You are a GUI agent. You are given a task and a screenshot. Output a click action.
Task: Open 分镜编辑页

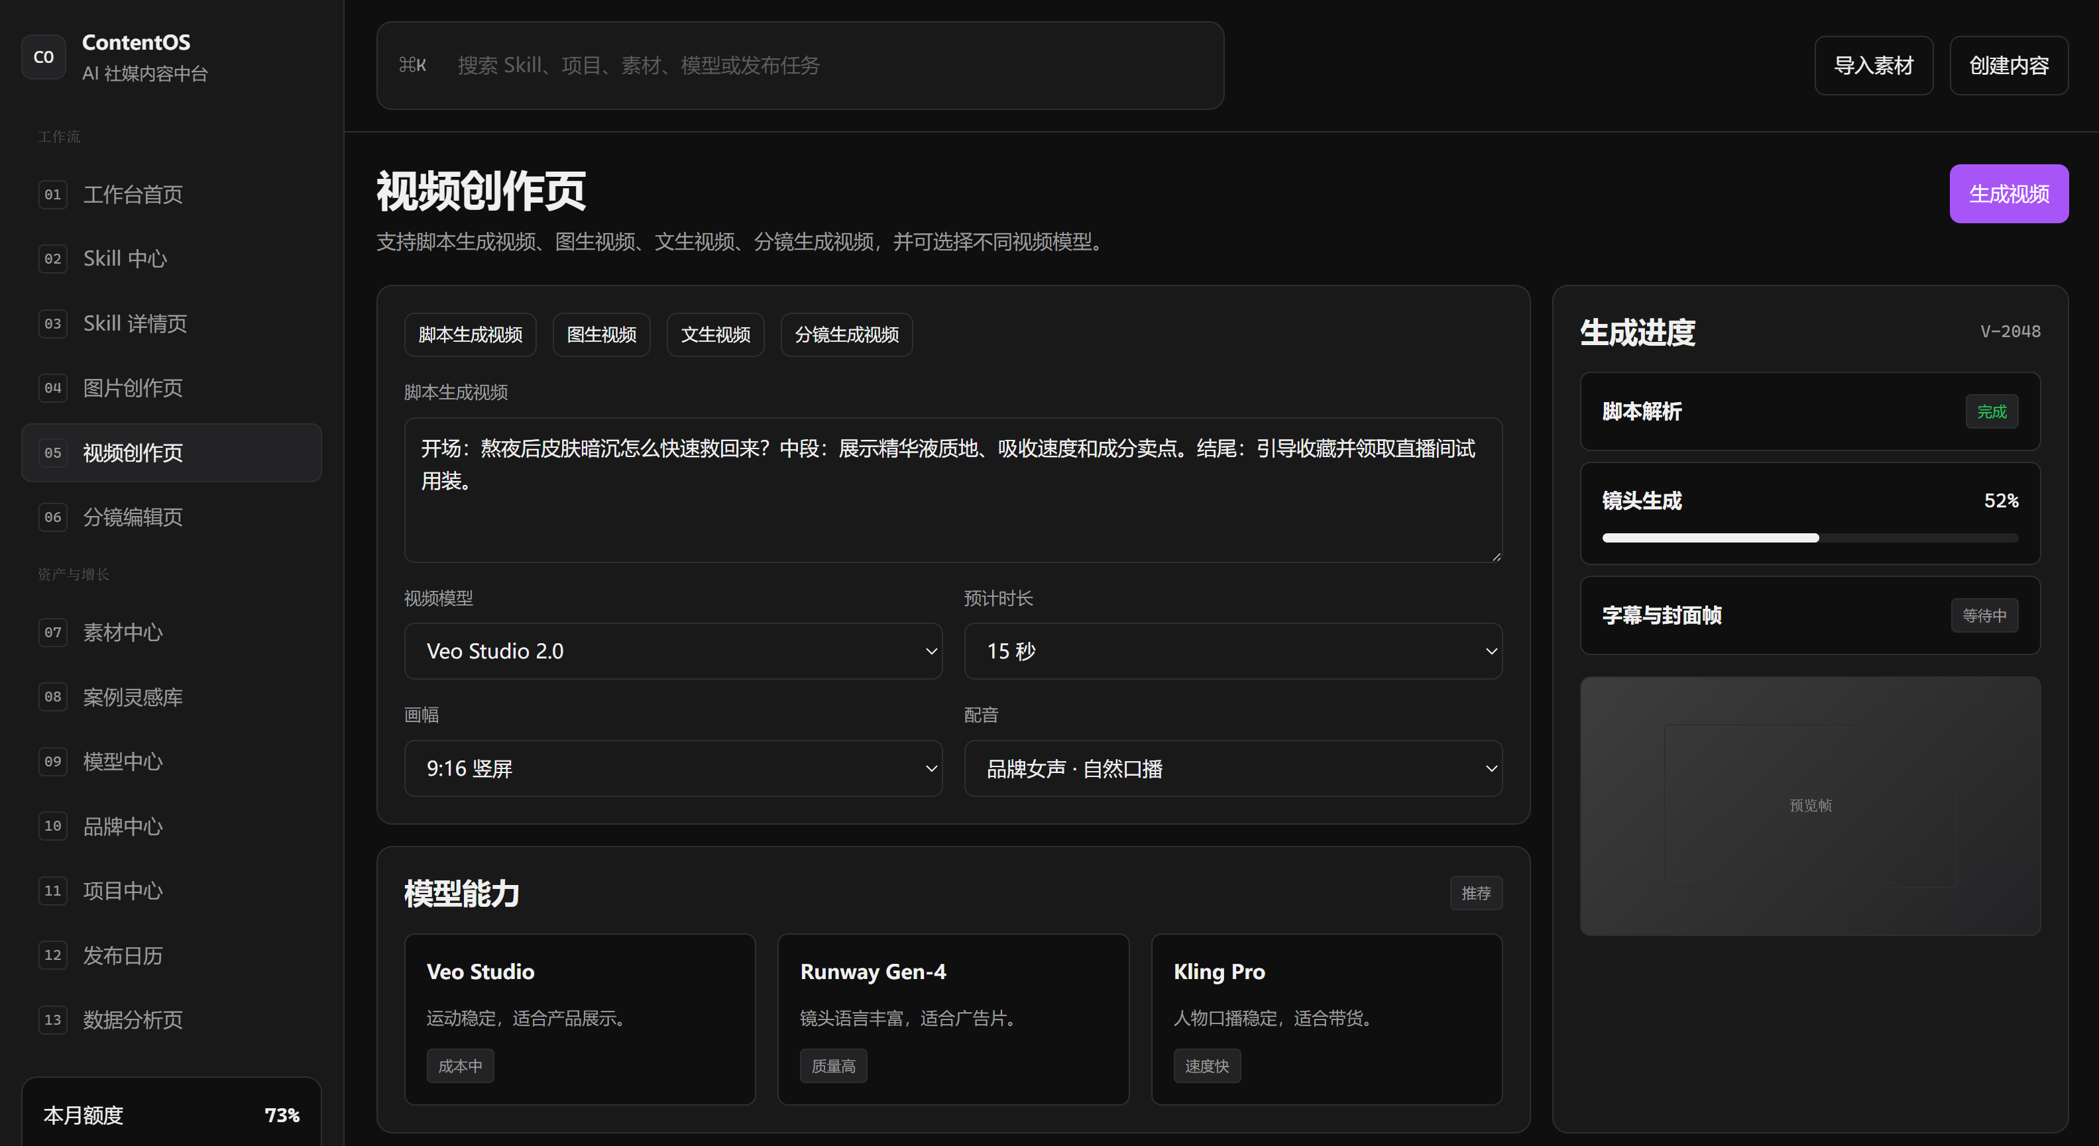pyautogui.click(x=171, y=517)
